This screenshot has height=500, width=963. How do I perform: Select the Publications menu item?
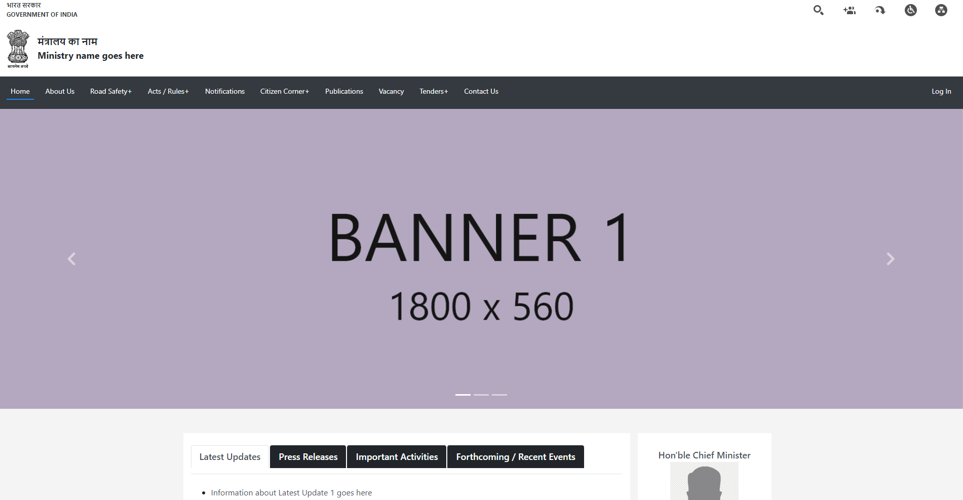coord(344,91)
